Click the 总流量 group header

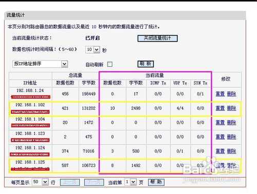click(76, 75)
